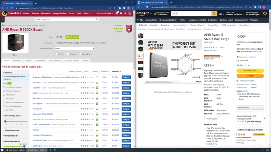Open the Discussies & Vragen tab
This screenshot has width=271, height=152.
pos(72,60)
